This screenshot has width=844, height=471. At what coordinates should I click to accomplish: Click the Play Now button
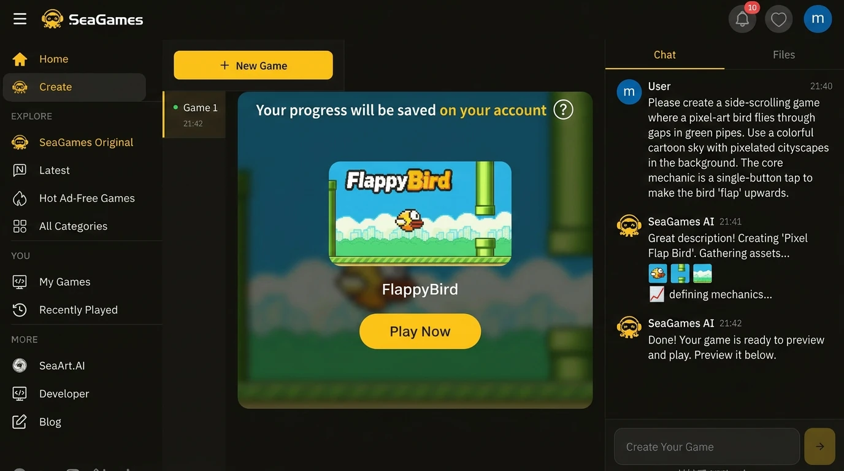[x=420, y=331]
